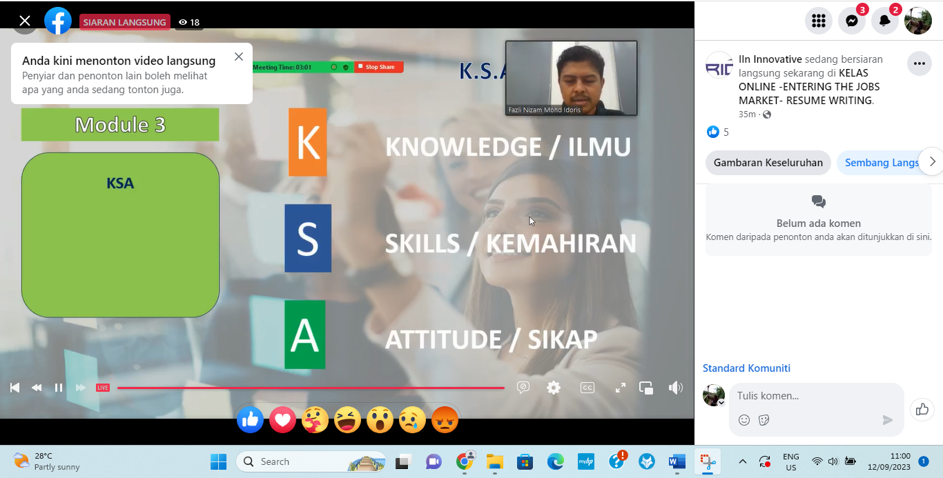Screen dimensions: 943x478
Task: Open the Facebook apps grid menu
Action: (x=818, y=21)
